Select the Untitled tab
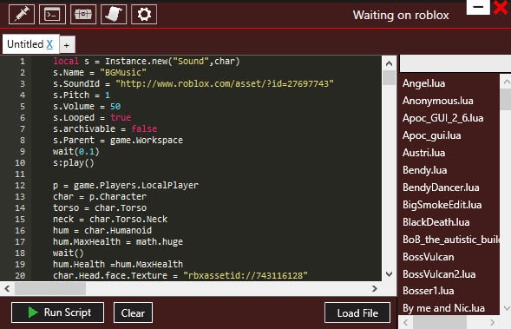 point(30,44)
